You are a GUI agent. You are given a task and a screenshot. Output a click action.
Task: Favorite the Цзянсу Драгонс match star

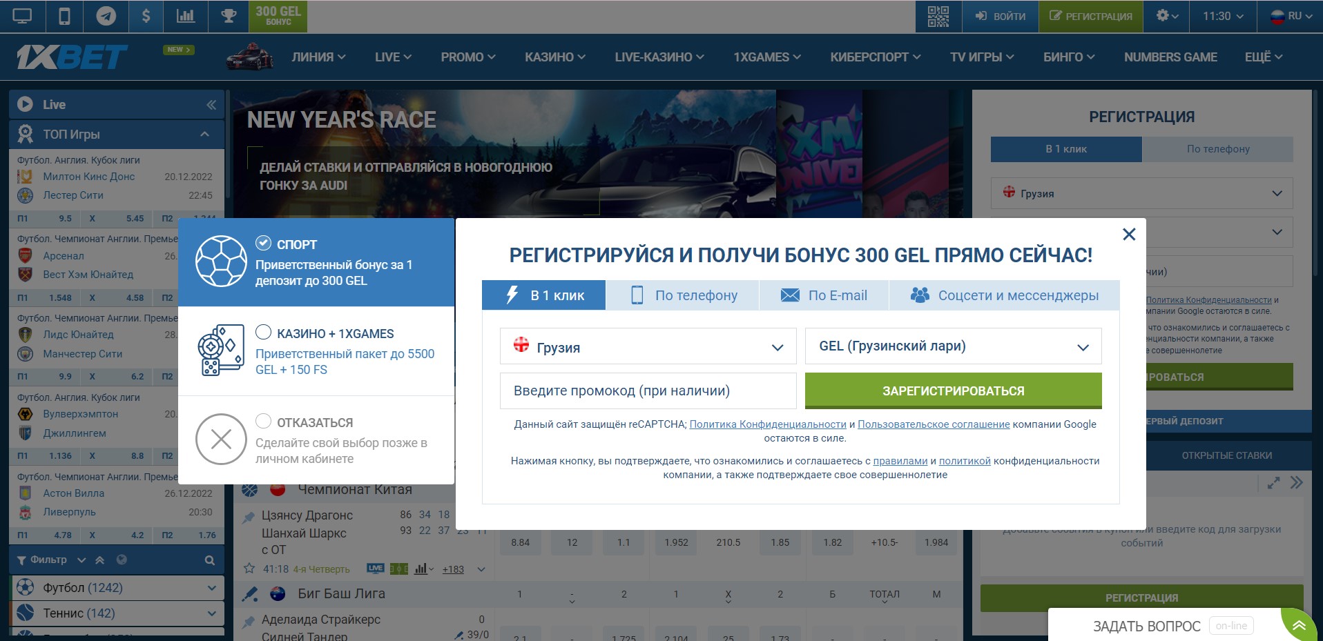pyautogui.click(x=249, y=569)
